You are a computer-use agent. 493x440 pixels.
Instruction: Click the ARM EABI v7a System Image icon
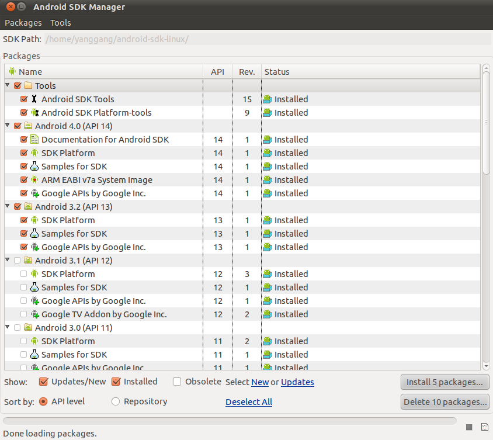tap(34, 180)
